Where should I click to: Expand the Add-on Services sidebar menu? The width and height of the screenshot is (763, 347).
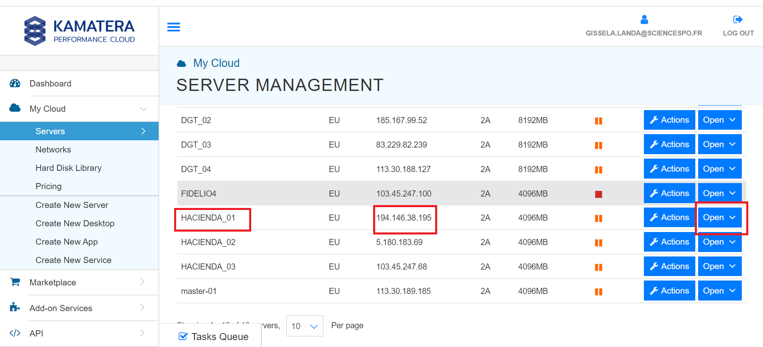pyautogui.click(x=142, y=307)
